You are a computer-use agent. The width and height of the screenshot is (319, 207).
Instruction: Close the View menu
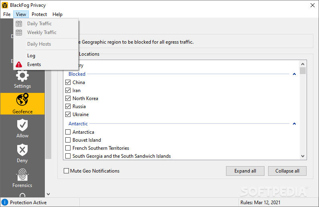tap(21, 14)
